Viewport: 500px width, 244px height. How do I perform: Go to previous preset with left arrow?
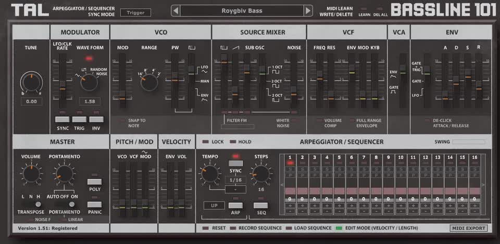point(176,11)
